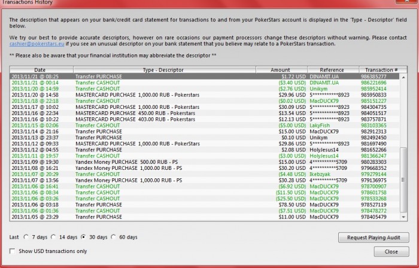Sort by the Reference column header

tap(333, 70)
